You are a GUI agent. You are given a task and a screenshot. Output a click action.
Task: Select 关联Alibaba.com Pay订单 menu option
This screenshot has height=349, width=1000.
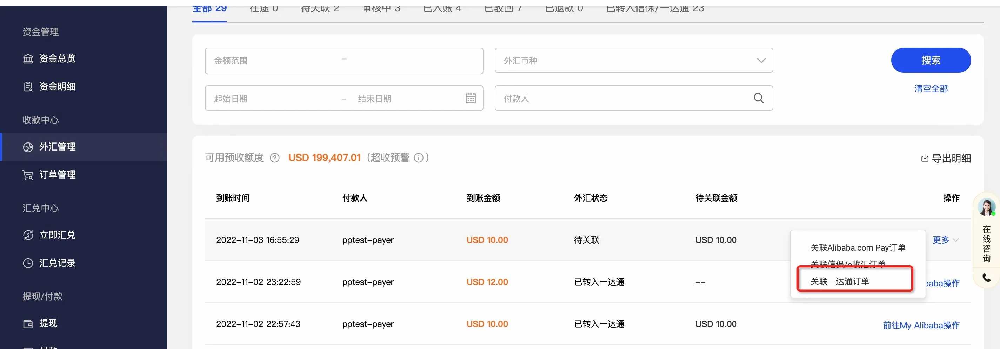(x=858, y=248)
